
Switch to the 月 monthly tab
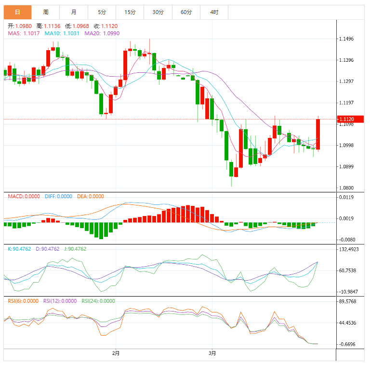pyautogui.click(x=74, y=12)
